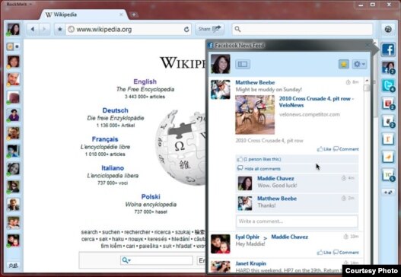Click the browser back arrow button
This screenshot has height=277, width=401.
click(33, 29)
